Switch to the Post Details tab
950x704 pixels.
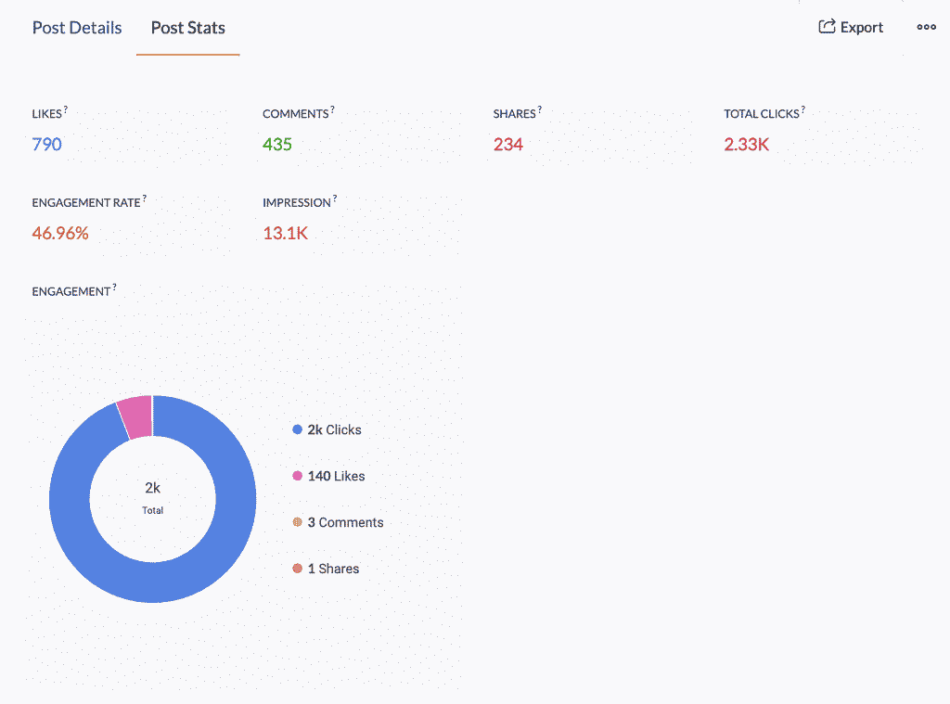tap(77, 28)
